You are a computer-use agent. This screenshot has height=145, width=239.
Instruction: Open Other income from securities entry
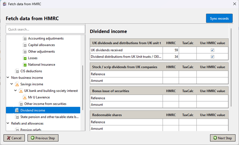(45, 104)
